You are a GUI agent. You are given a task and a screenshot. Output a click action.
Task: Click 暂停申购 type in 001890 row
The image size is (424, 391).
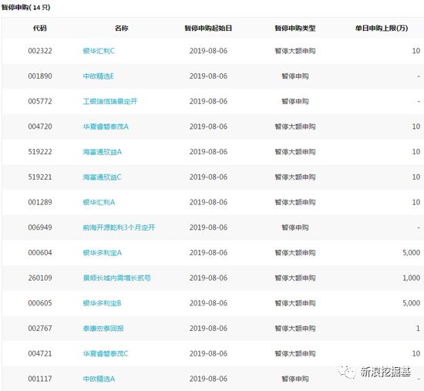pyautogui.click(x=295, y=76)
